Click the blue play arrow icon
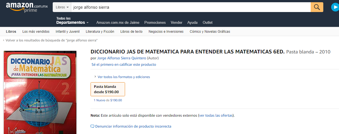 [335, 7]
